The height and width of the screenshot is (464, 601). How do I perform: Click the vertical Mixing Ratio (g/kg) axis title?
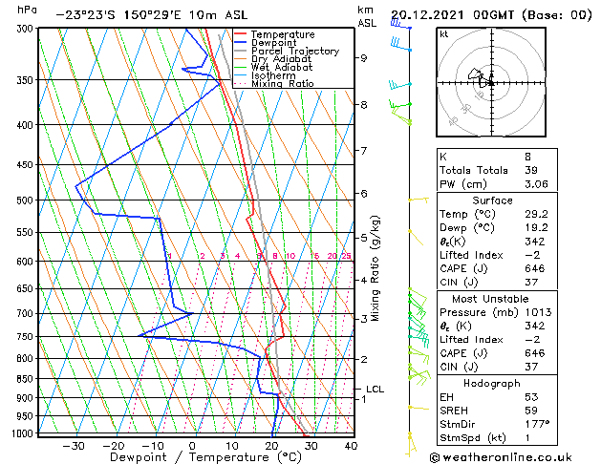pos(375,268)
